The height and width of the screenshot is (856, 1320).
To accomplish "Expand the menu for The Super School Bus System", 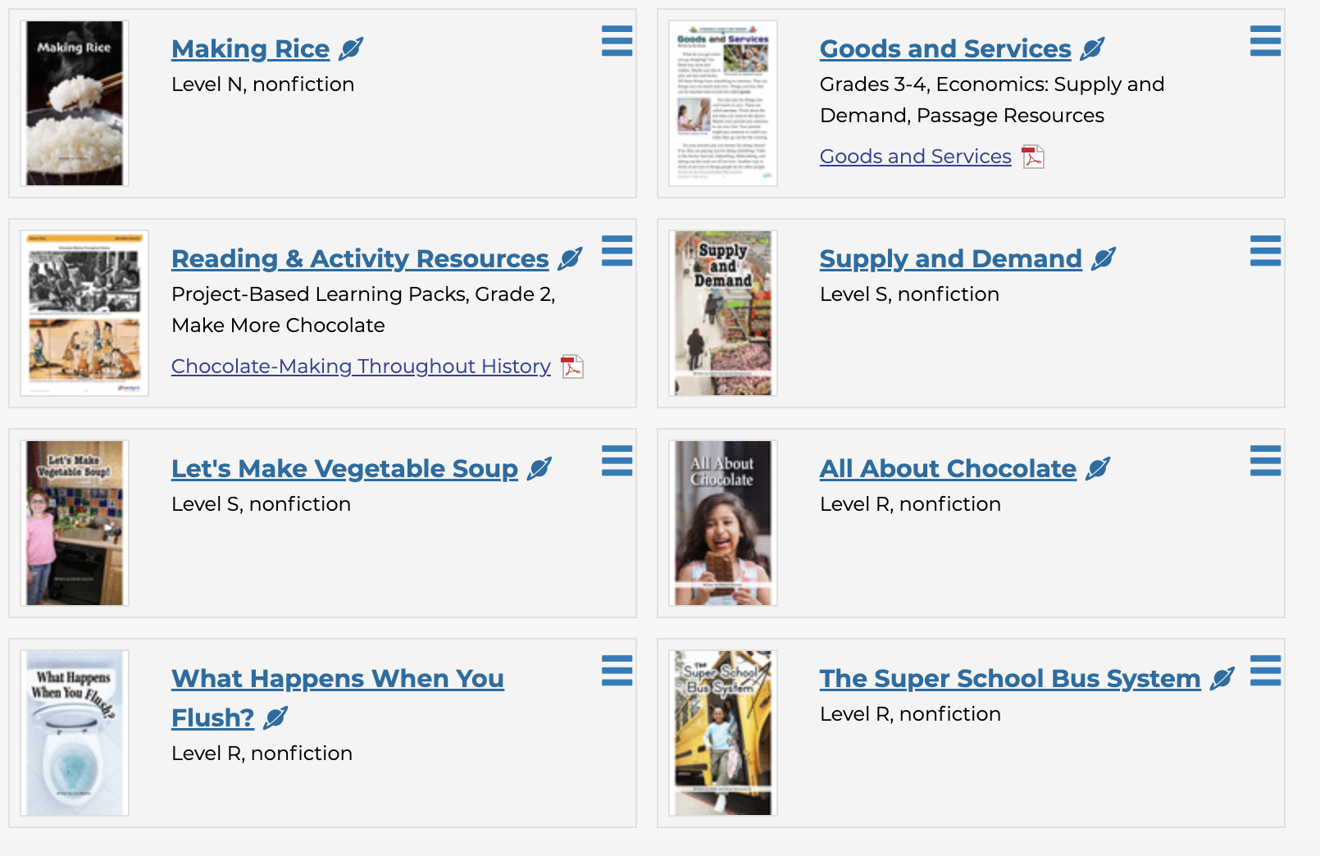I will tap(1265, 671).
